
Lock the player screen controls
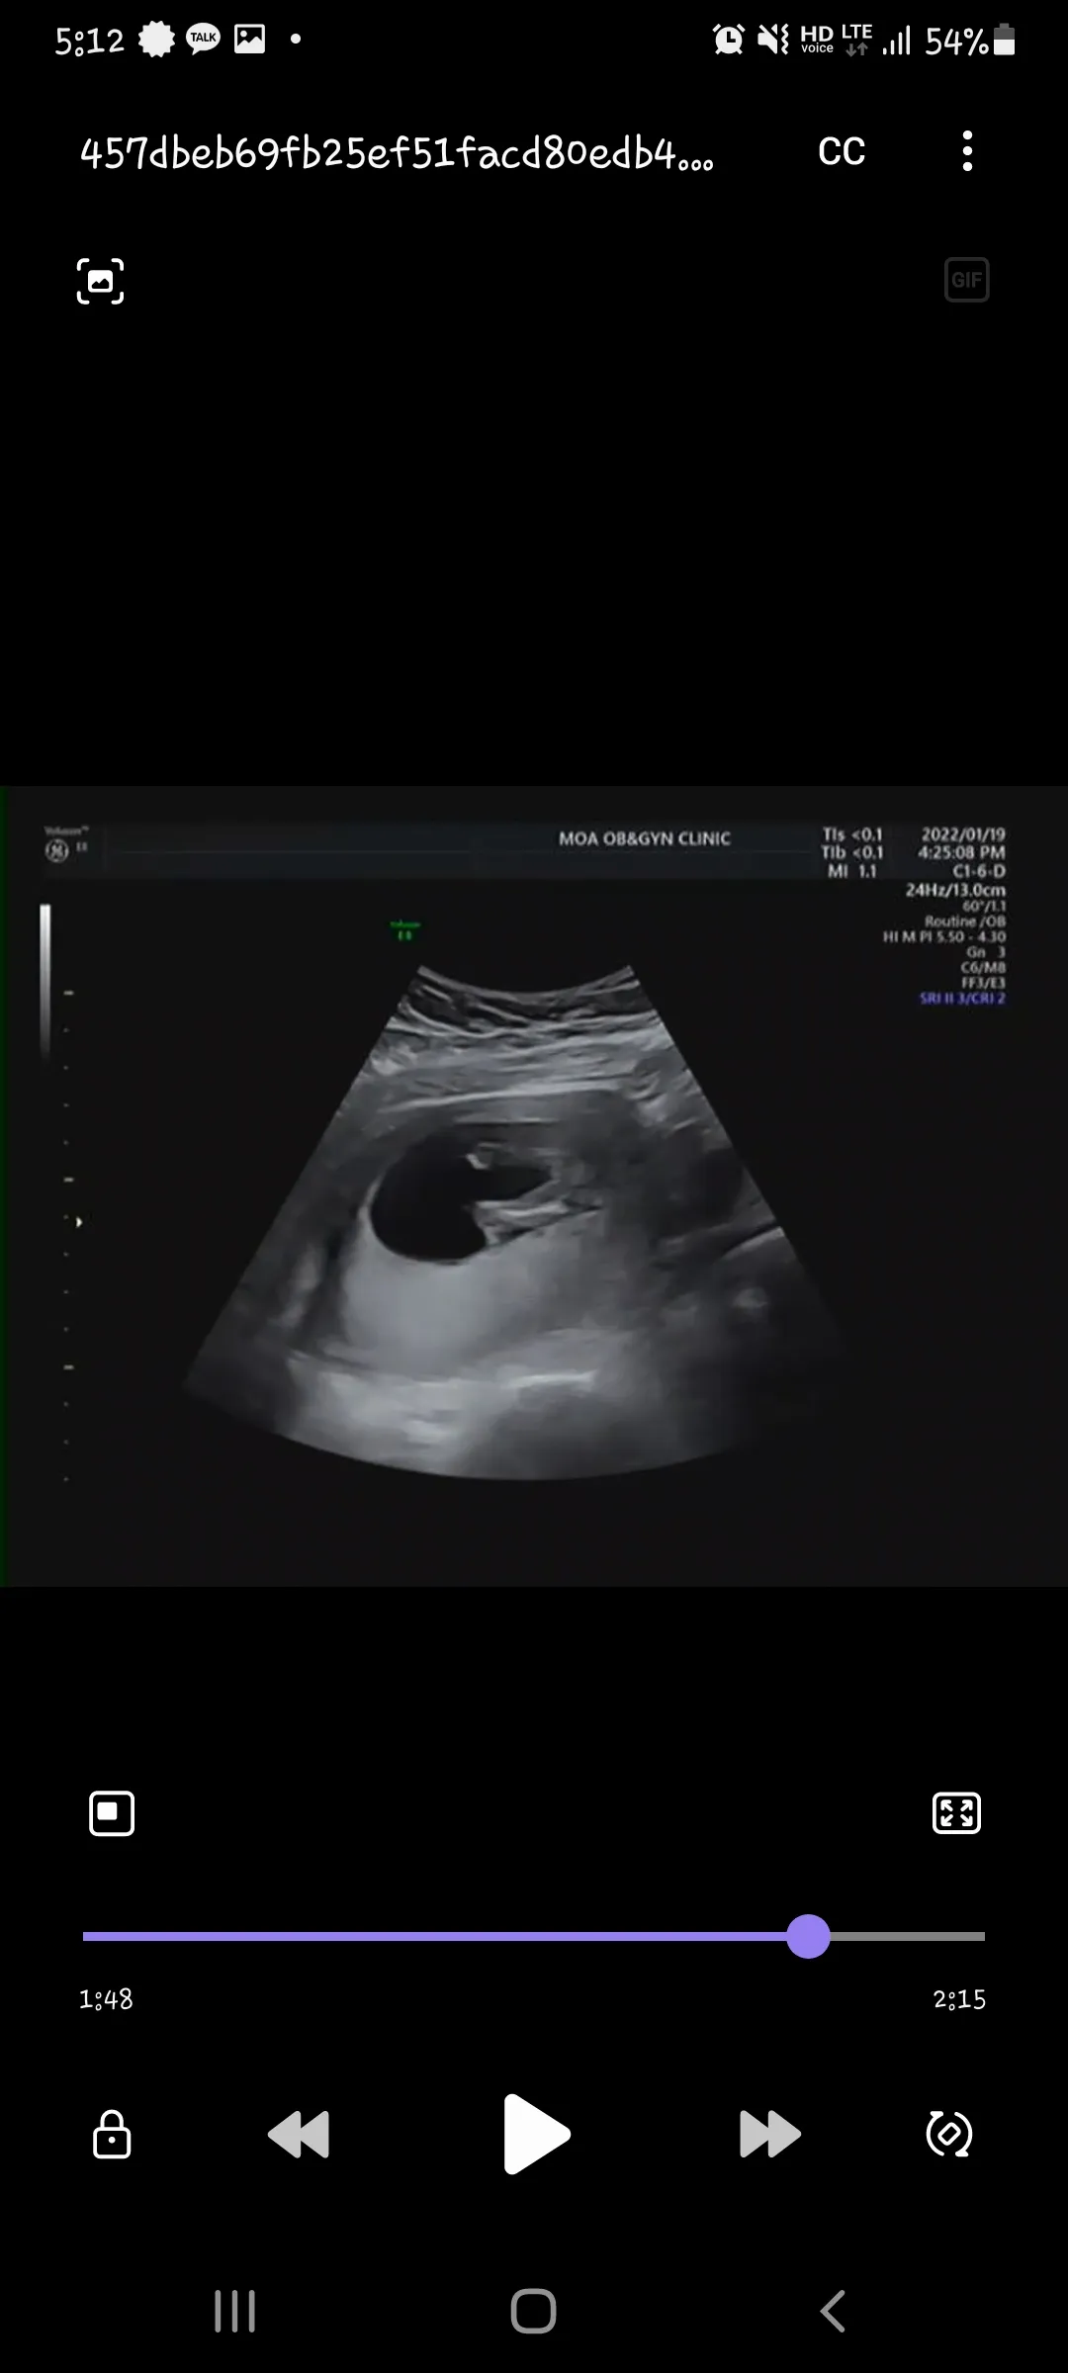click(112, 2134)
